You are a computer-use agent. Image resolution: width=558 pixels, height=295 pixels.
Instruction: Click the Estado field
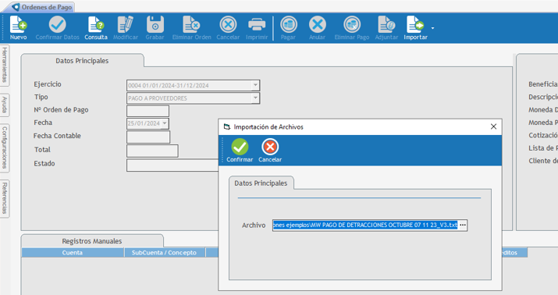pyautogui.click(x=172, y=165)
